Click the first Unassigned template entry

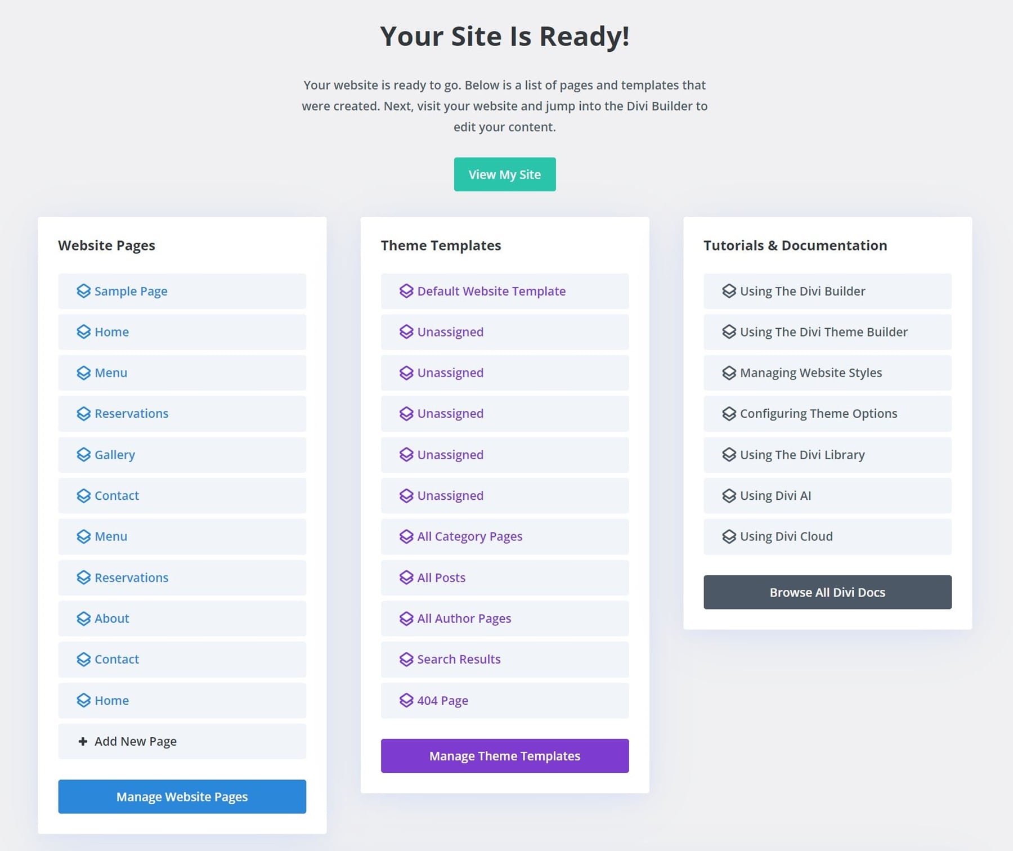pyautogui.click(x=450, y=332)
